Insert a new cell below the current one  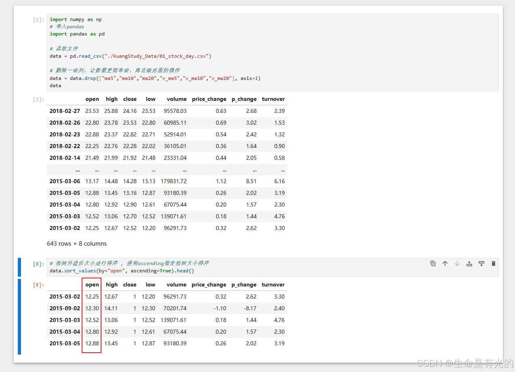tap(481, 263)
